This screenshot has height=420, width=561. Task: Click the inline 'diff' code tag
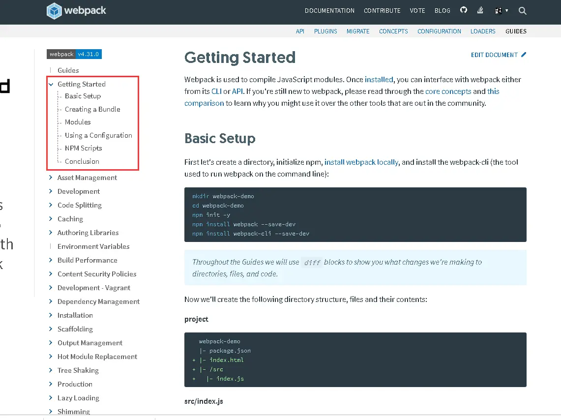pos(312,262)
